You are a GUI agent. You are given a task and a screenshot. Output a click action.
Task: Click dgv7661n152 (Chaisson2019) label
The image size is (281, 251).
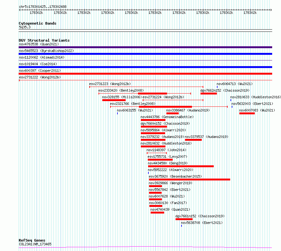point(200,216)
